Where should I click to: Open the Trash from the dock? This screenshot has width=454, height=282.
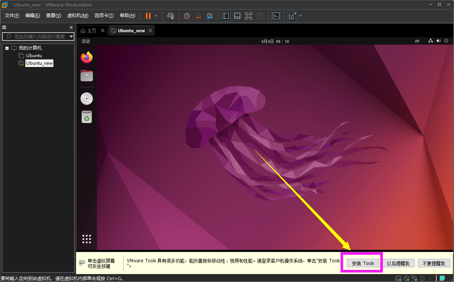87,117
